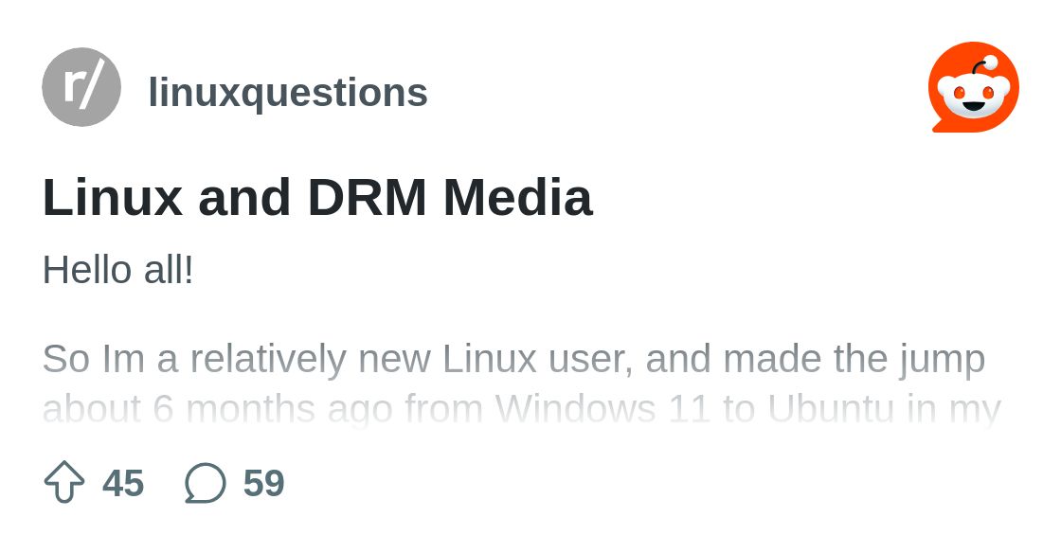Open comments via the speech bubble icon
1061x553 pixels.
[x=205, y=483]
